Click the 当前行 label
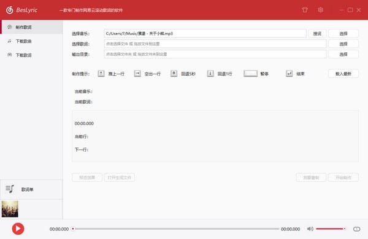368x239 pixels. point(82,136)
